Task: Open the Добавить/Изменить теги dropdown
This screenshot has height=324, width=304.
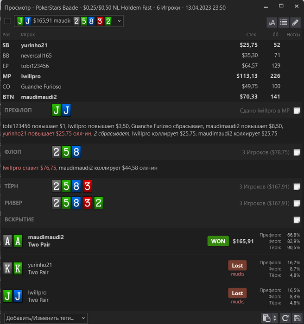Action: [46, 318]
